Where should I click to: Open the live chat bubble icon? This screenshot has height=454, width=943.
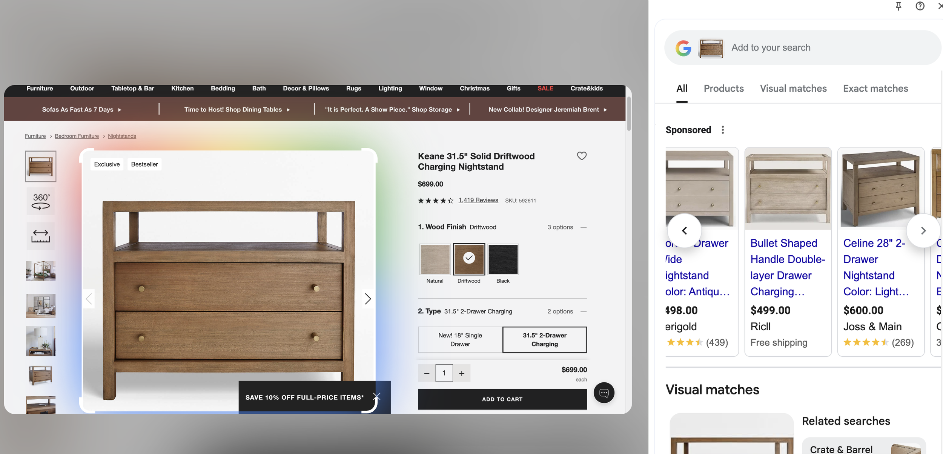pyautogui.click(x=604, y=393)
